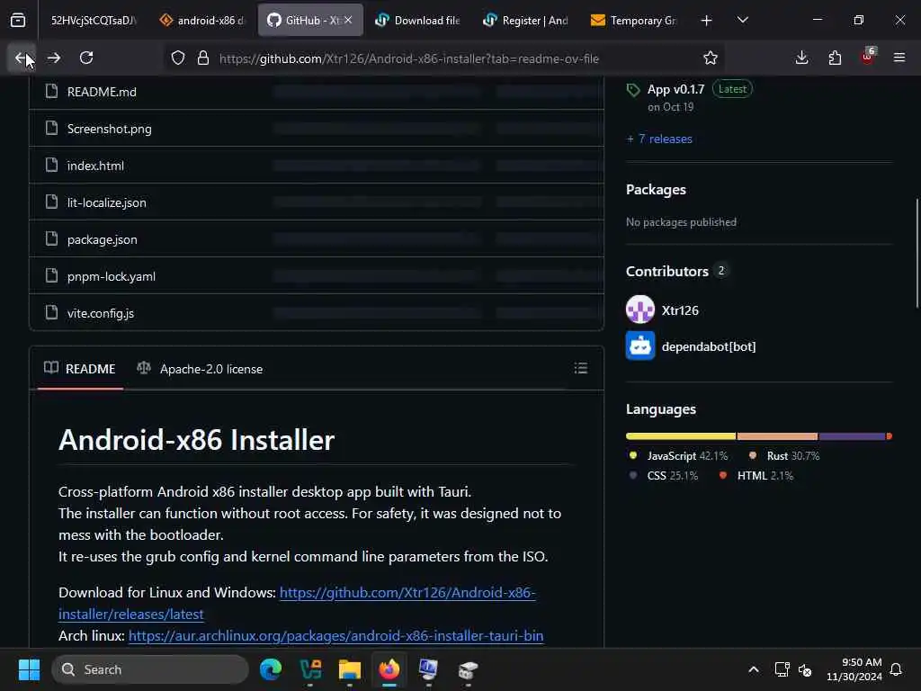The width and height of the screenshot is (921, 691).
Task: Open the Windows Start menu
Action: coord(29,669)
